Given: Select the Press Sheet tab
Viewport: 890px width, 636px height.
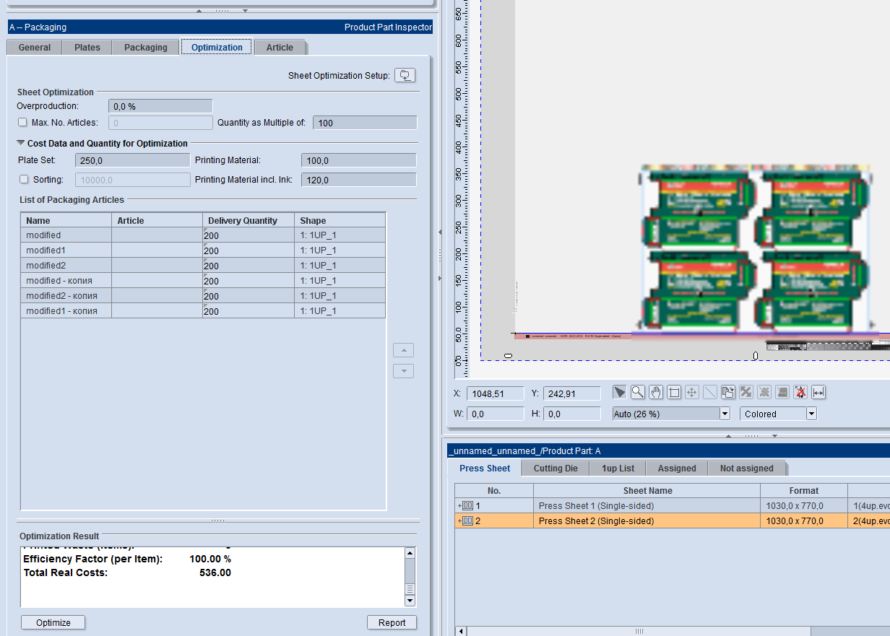Looking at the screenshot, I should click(485, 468).
